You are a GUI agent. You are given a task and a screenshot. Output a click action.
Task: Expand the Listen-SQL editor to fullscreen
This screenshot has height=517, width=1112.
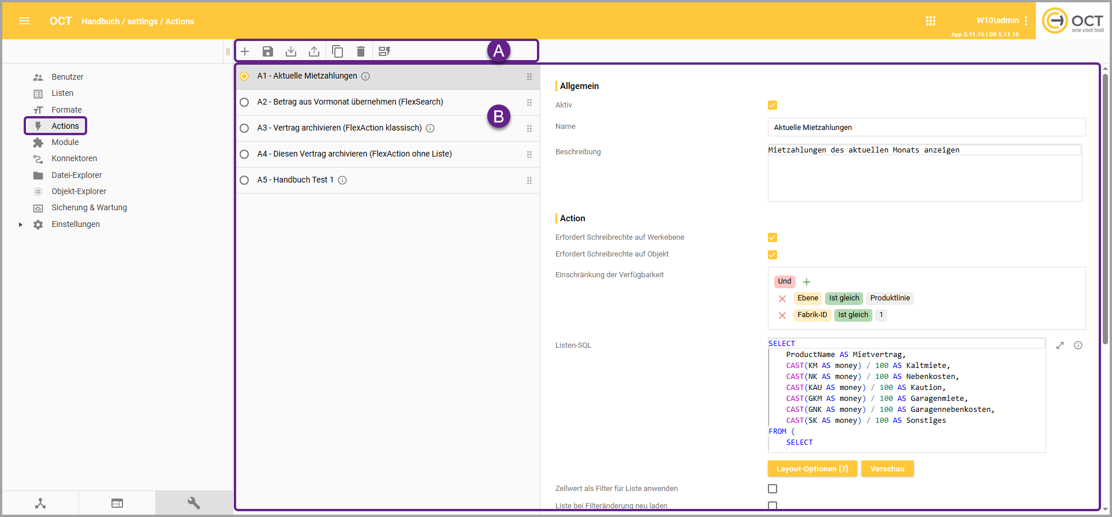1060,345
